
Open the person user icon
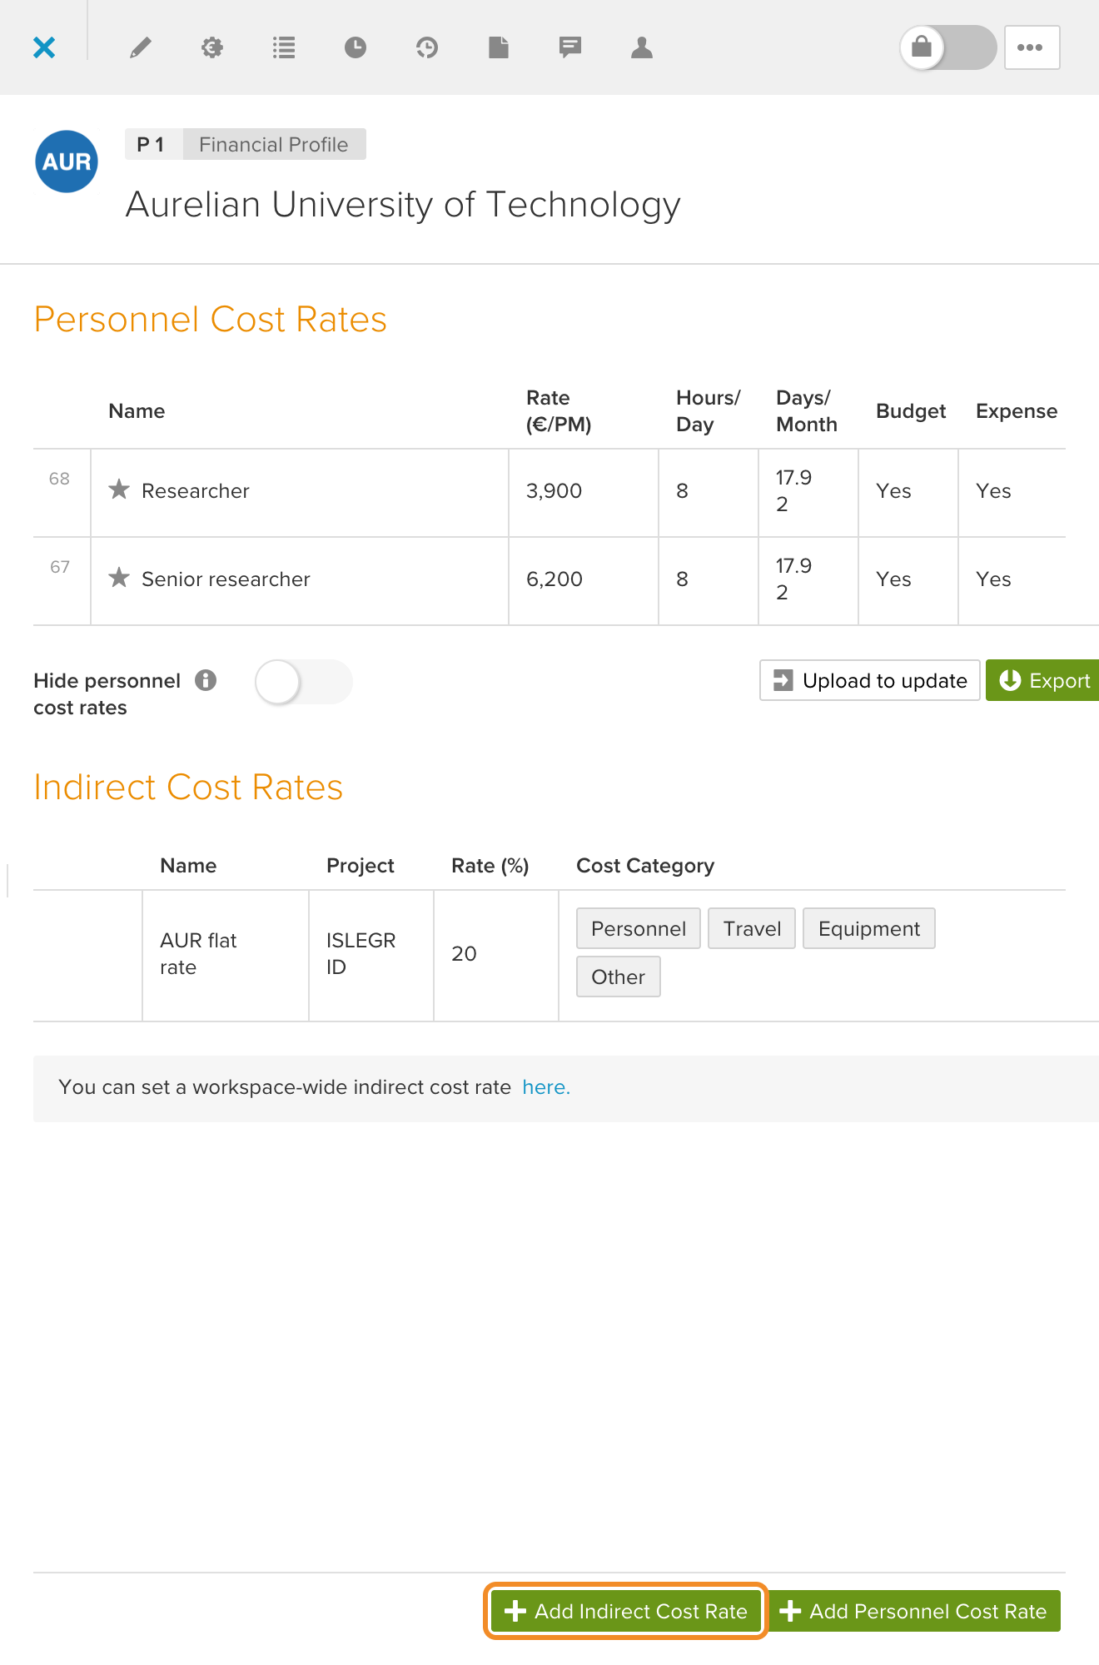click(x=642, y=47)
